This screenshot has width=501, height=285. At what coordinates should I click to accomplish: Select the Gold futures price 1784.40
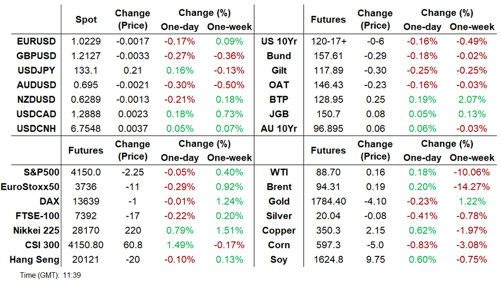(x=328, y=202)
